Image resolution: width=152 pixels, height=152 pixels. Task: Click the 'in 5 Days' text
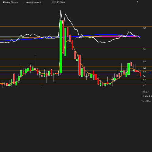tap(147, 101)
